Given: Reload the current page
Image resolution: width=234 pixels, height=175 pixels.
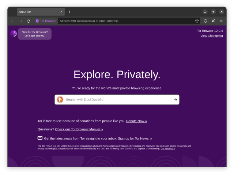Looking at the screenshot, I should point(29,21).
